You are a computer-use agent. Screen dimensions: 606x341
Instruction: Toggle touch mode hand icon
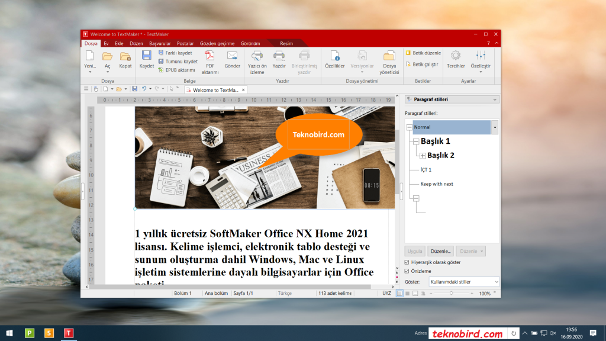pos(96,89)
